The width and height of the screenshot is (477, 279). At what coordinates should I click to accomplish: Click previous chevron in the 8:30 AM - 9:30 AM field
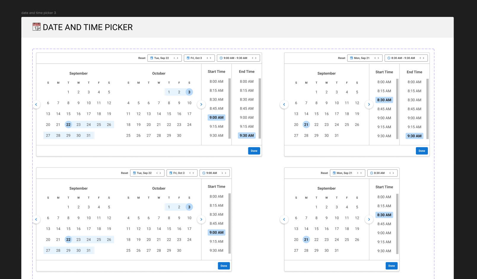[x=420, y=58]
